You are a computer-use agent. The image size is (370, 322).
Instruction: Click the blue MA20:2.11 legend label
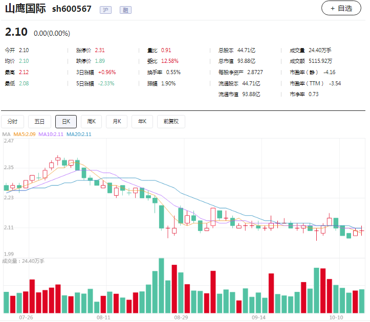coord(78,134)
